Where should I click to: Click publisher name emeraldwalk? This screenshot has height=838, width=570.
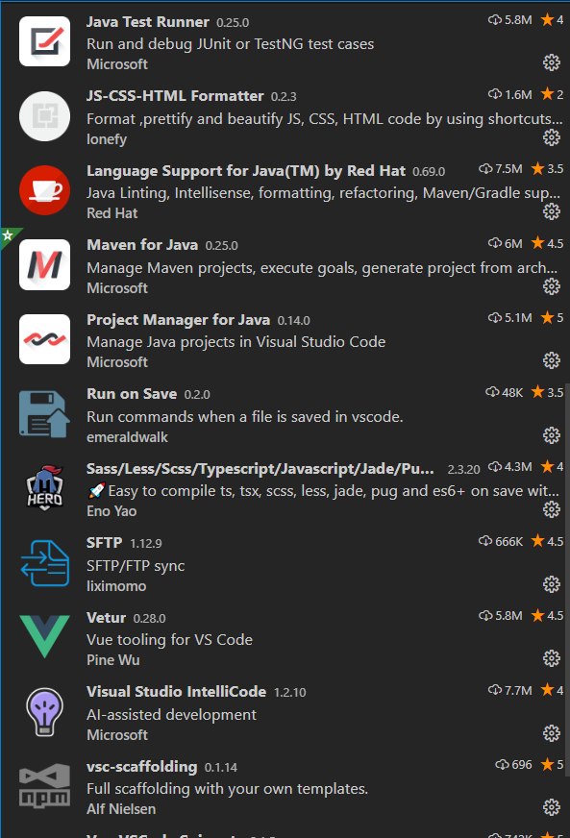point(127,437)
